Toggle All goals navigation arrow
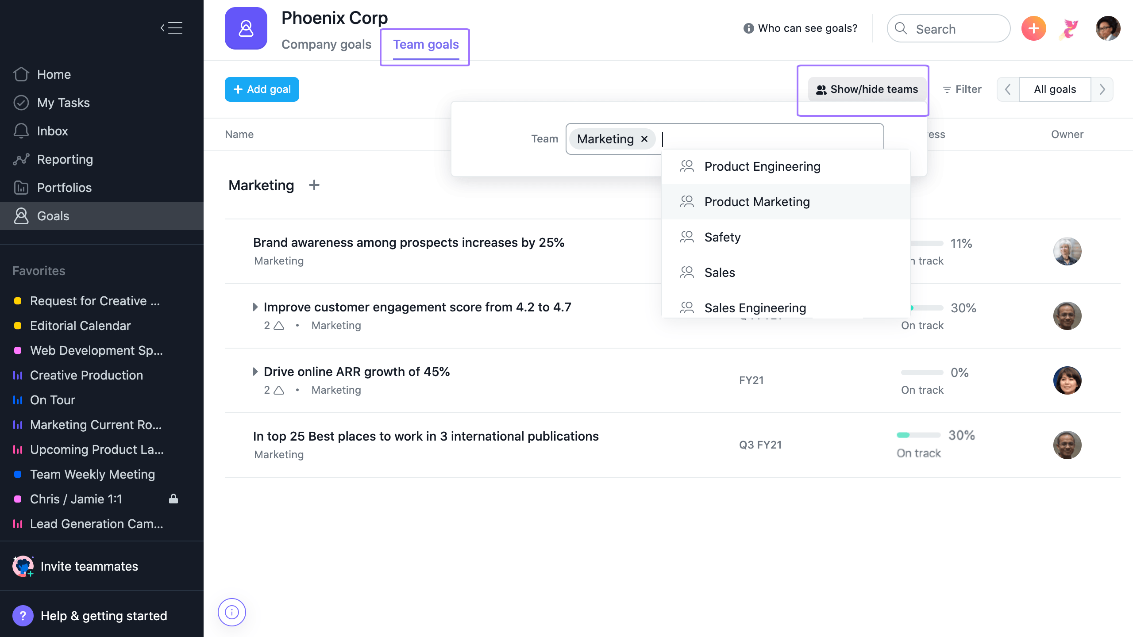 point(1103,88)
